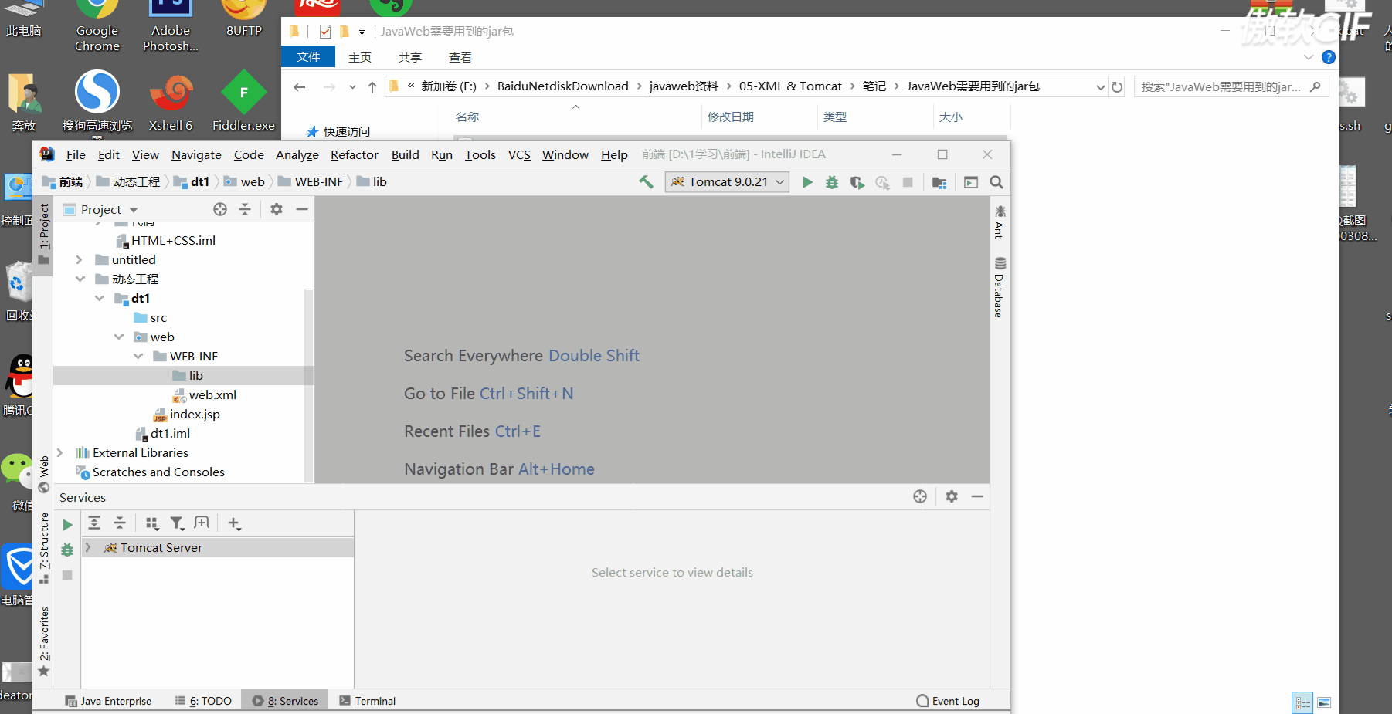Click Open in New Tab Services icon

(x=202, y=523)
